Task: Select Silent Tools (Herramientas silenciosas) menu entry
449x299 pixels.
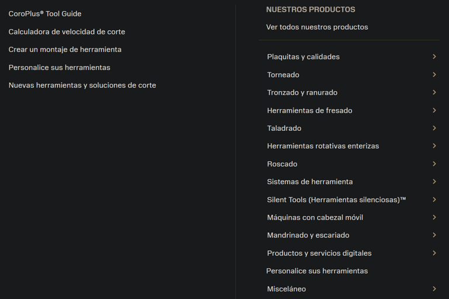Action: click(336, 200)
